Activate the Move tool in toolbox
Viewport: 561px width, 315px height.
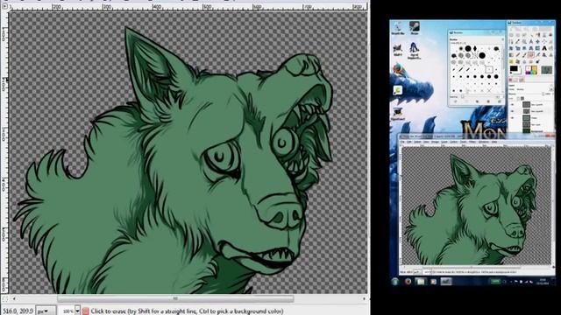(x=537, y=41)
